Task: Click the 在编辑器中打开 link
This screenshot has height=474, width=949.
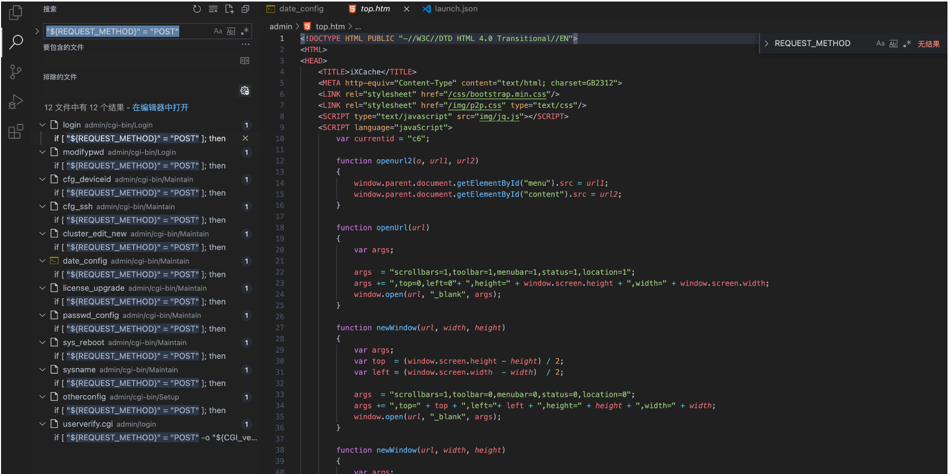Action: pyautogui.click(x=160, y=107)
